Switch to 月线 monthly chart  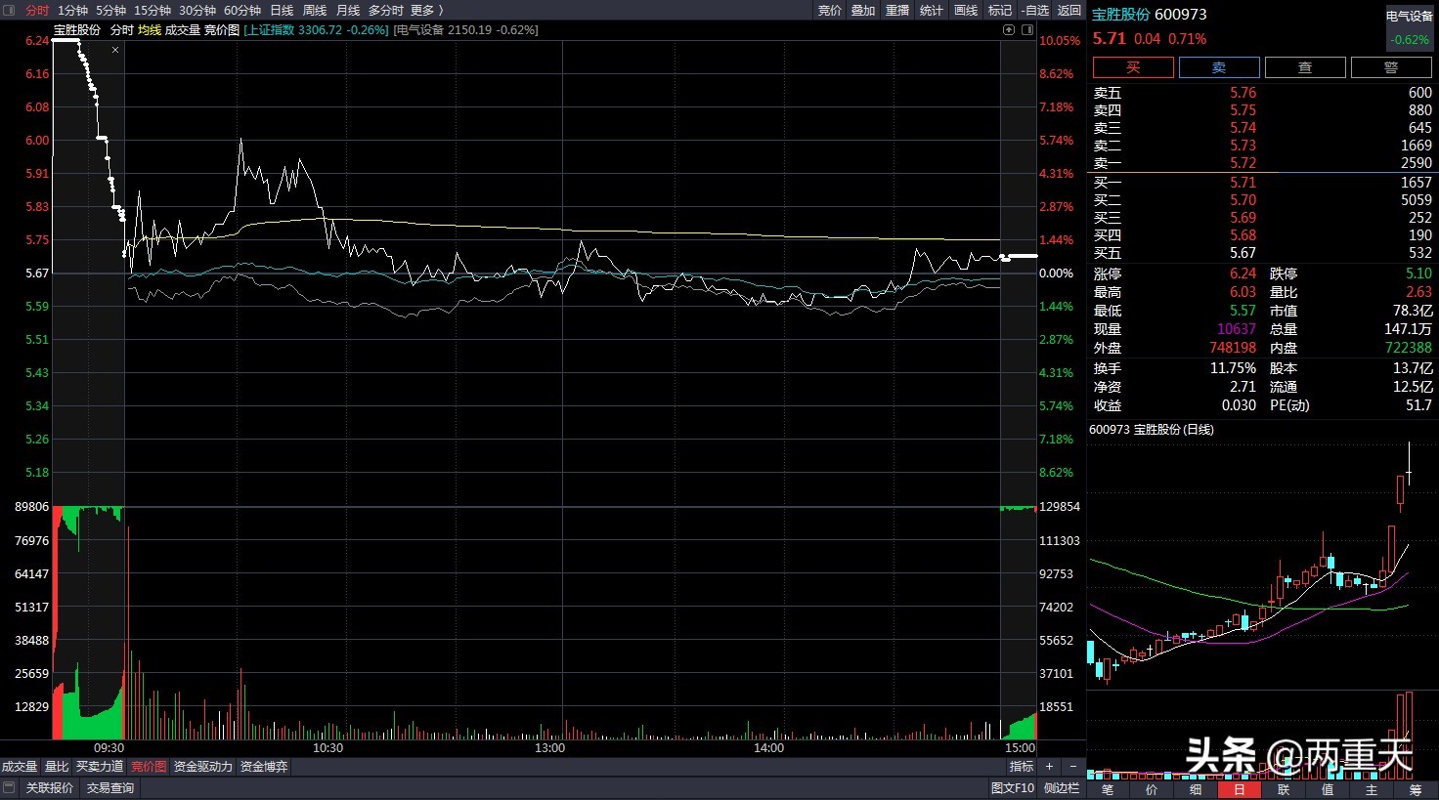(x=348, y=10)
